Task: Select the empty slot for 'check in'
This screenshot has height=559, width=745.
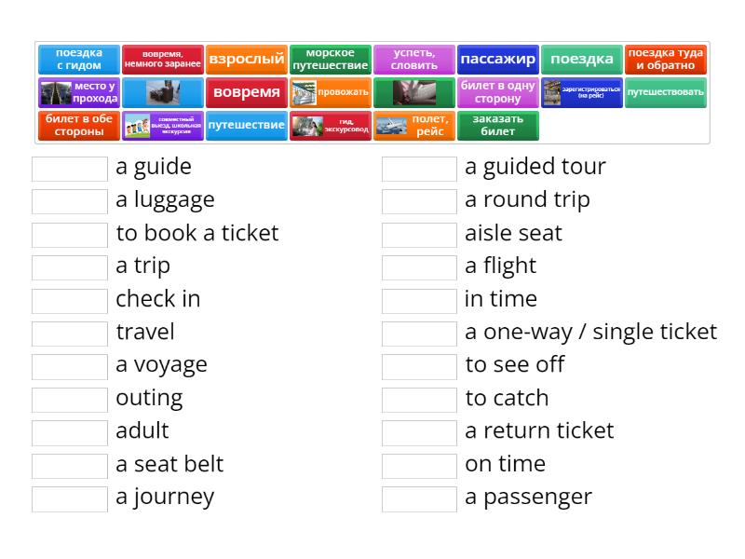Action: pos(70,300)
